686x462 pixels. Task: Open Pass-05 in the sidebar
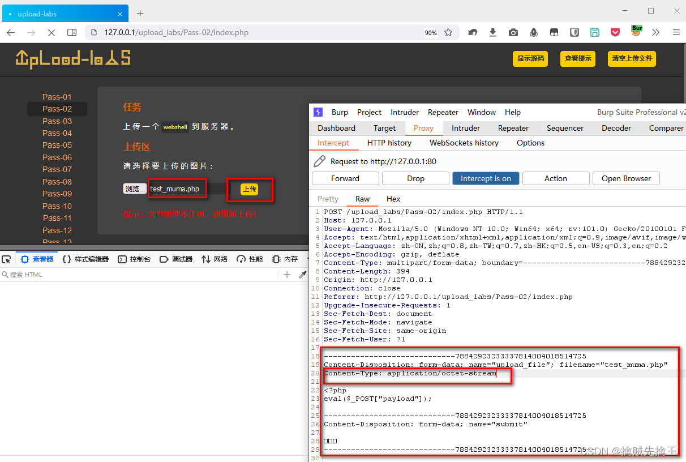pos(57,145)
